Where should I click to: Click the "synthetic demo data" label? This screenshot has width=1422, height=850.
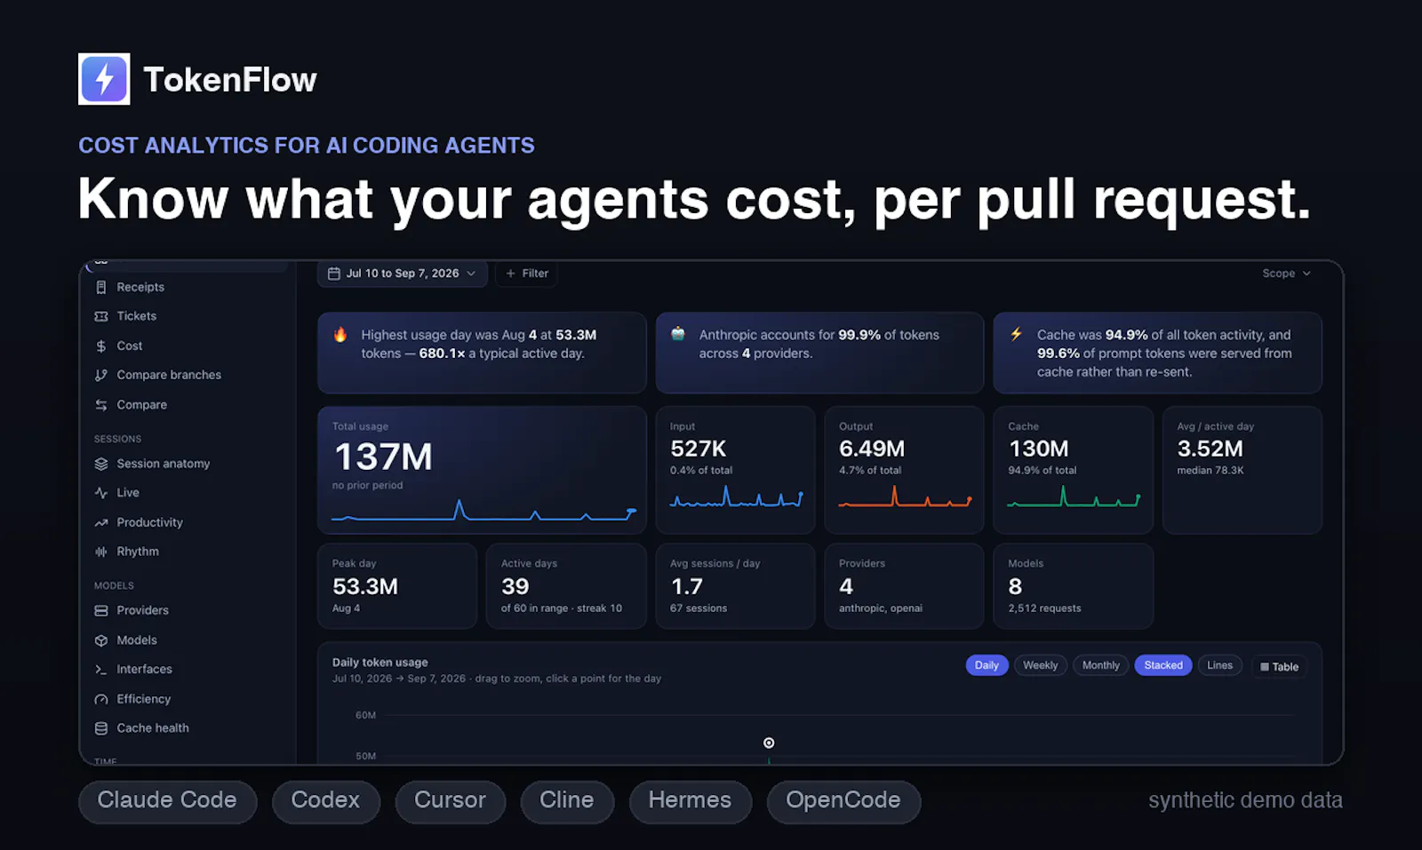click(1245, 800)
